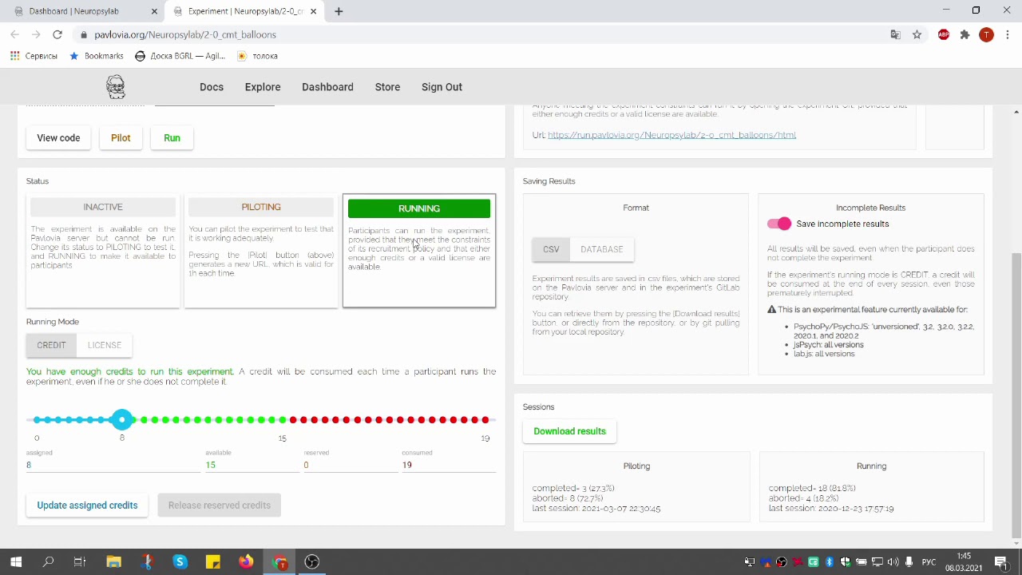1022x575 pixels.
Task: Open Task View on the taskbar
Action: [80, 561]
